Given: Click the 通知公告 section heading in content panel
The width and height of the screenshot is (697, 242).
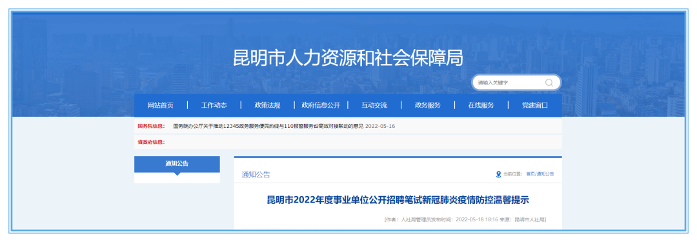Looking at the screenshot, I should (256, 175).
